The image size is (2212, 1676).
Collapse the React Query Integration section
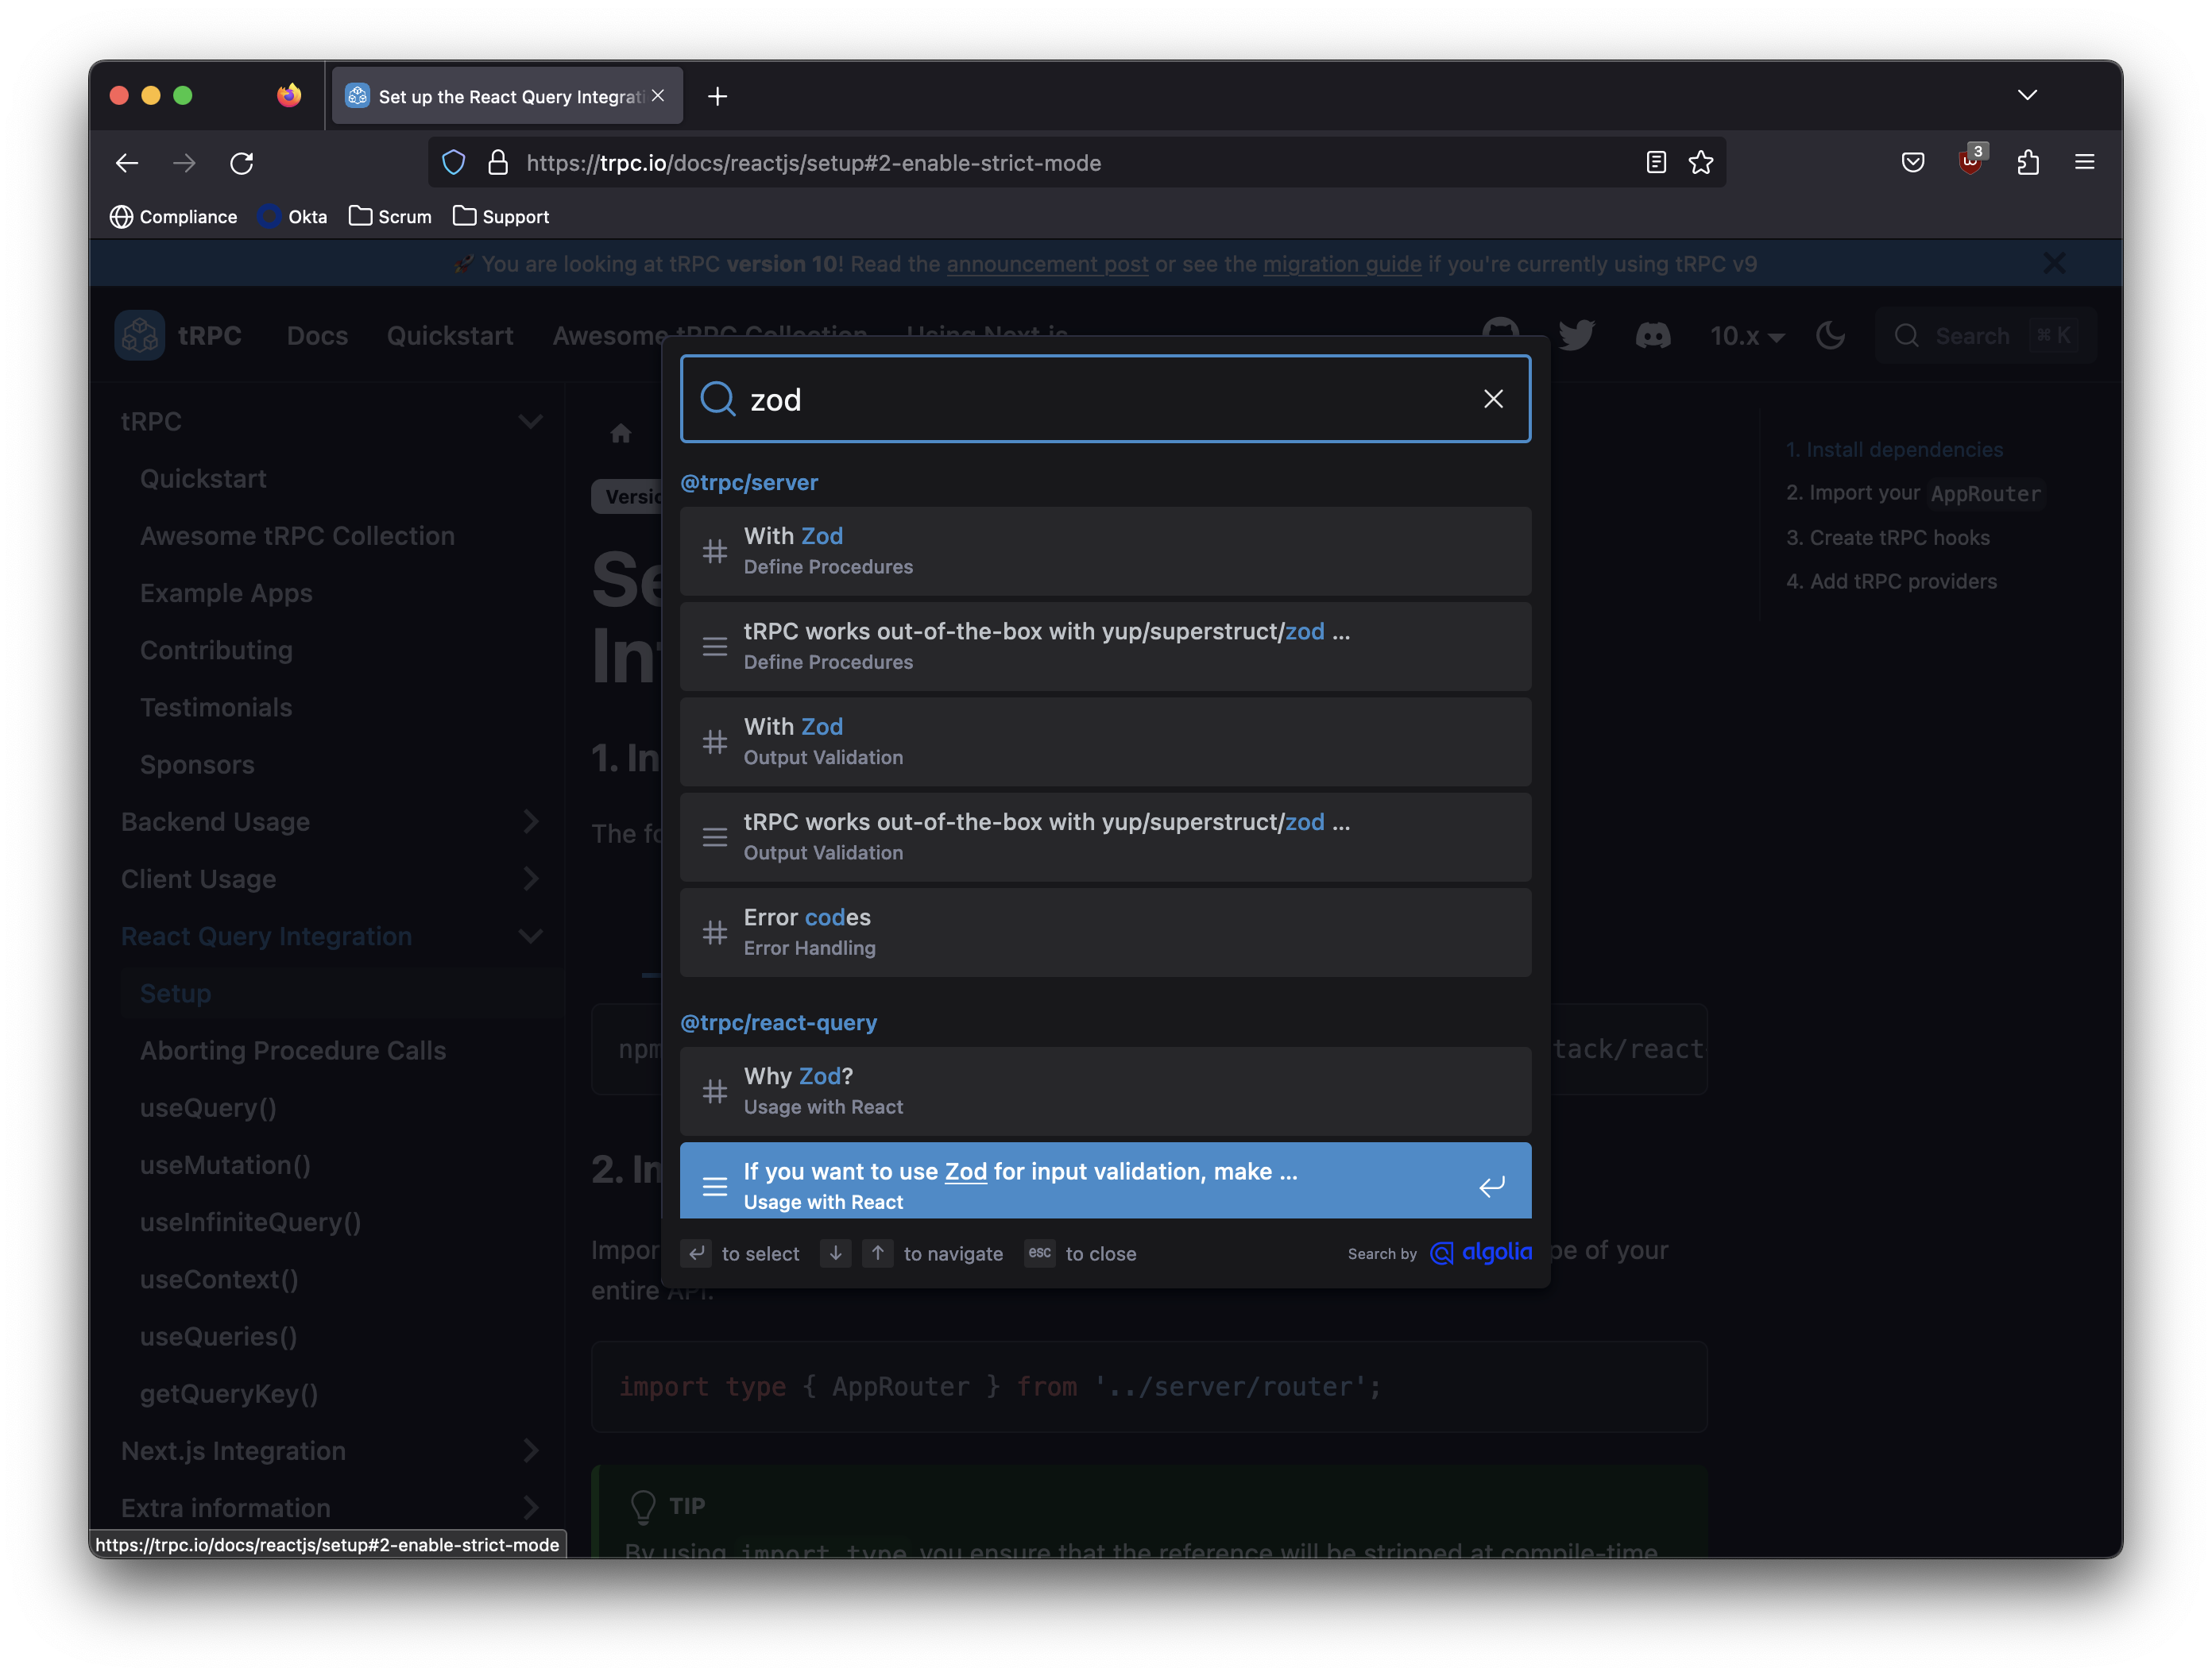pos(531,936)
